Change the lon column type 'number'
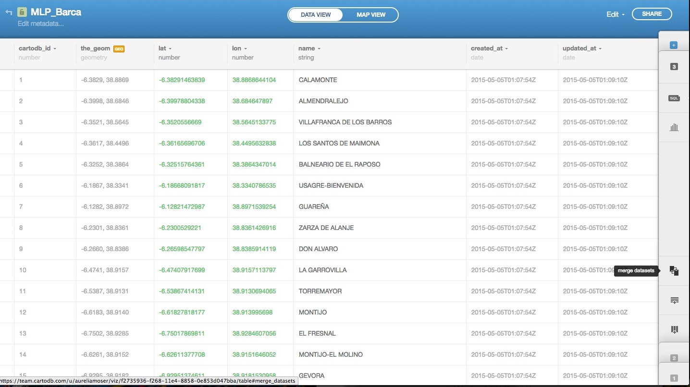Screen dimensions: 690x387 tap(243, 58)
